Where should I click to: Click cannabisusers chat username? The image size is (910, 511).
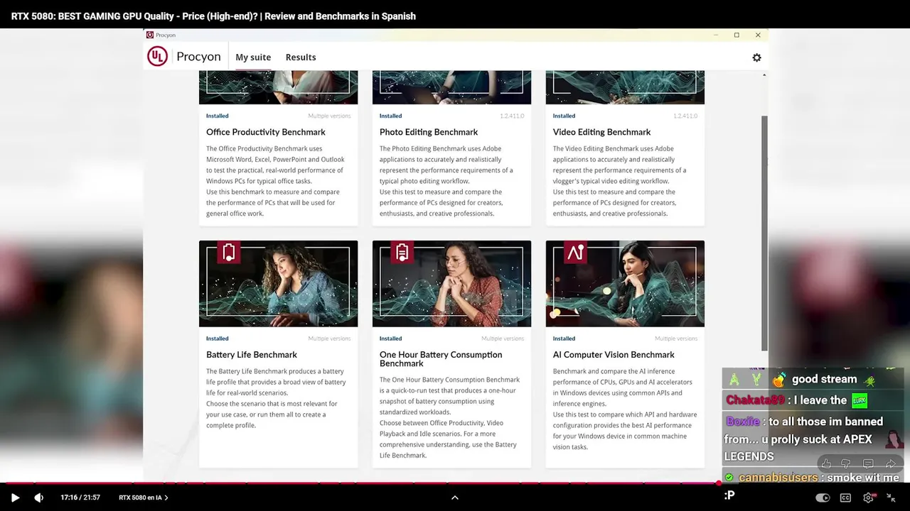[x=778, y=478]
